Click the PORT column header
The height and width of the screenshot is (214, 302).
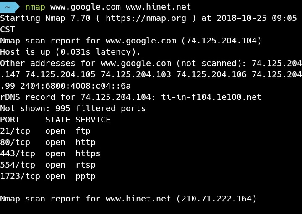pos(10,120)
